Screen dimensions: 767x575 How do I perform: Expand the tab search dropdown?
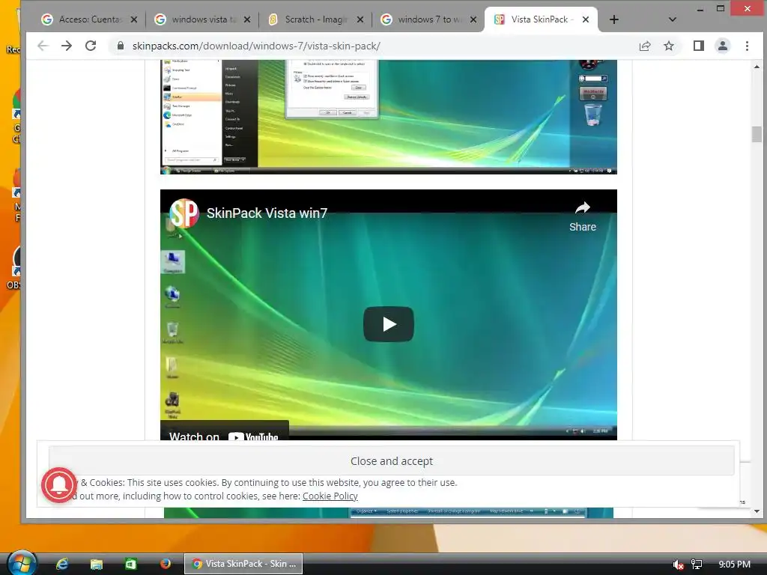[673, 19]
